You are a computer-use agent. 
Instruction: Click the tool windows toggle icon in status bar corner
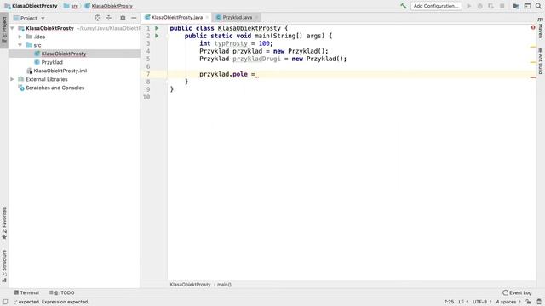point(5,302)
